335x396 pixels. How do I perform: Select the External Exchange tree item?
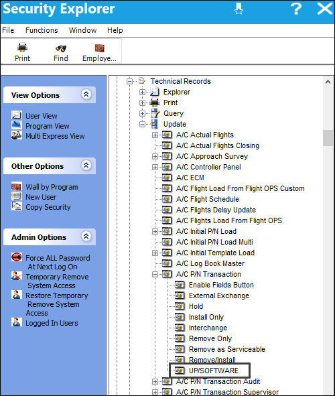click(219, 295)
